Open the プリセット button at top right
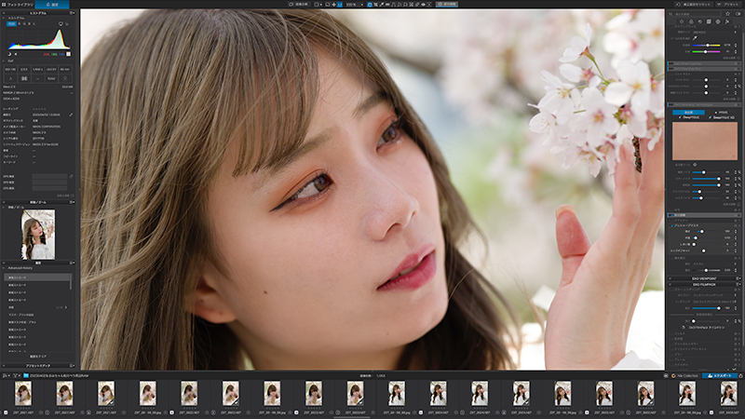 728,5
